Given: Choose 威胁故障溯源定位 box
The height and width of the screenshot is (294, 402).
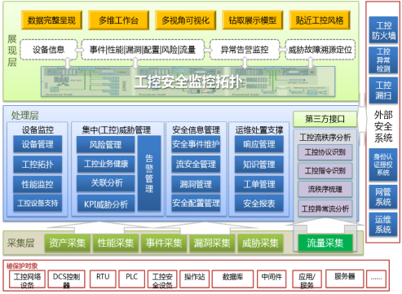Looking at the screenshot, I should (320, 50).
